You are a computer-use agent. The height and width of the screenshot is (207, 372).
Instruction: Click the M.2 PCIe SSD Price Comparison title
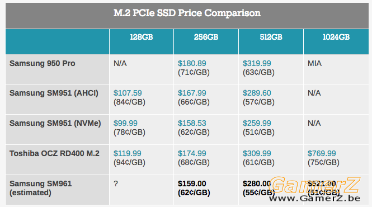pos(187,13)
